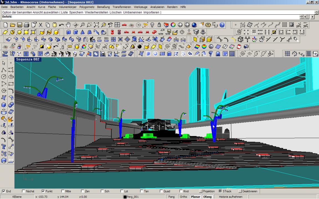Click the rainbow sphere curvature analysis icon
This screenshot has height=199, width=319.
(x=204, y=47)
